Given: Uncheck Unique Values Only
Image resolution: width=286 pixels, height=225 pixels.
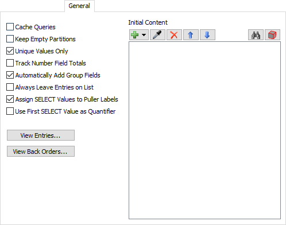Looking at the screenshot, I should click(x=10, y=51).
